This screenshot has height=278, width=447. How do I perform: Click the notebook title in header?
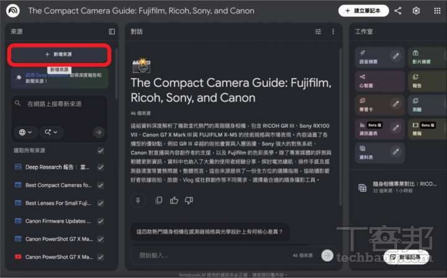[141, 11]
